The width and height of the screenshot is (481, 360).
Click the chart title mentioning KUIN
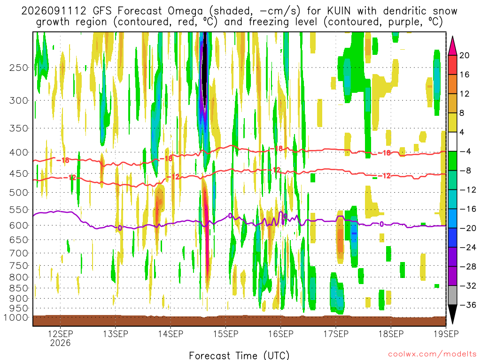(x=239, y=16)
